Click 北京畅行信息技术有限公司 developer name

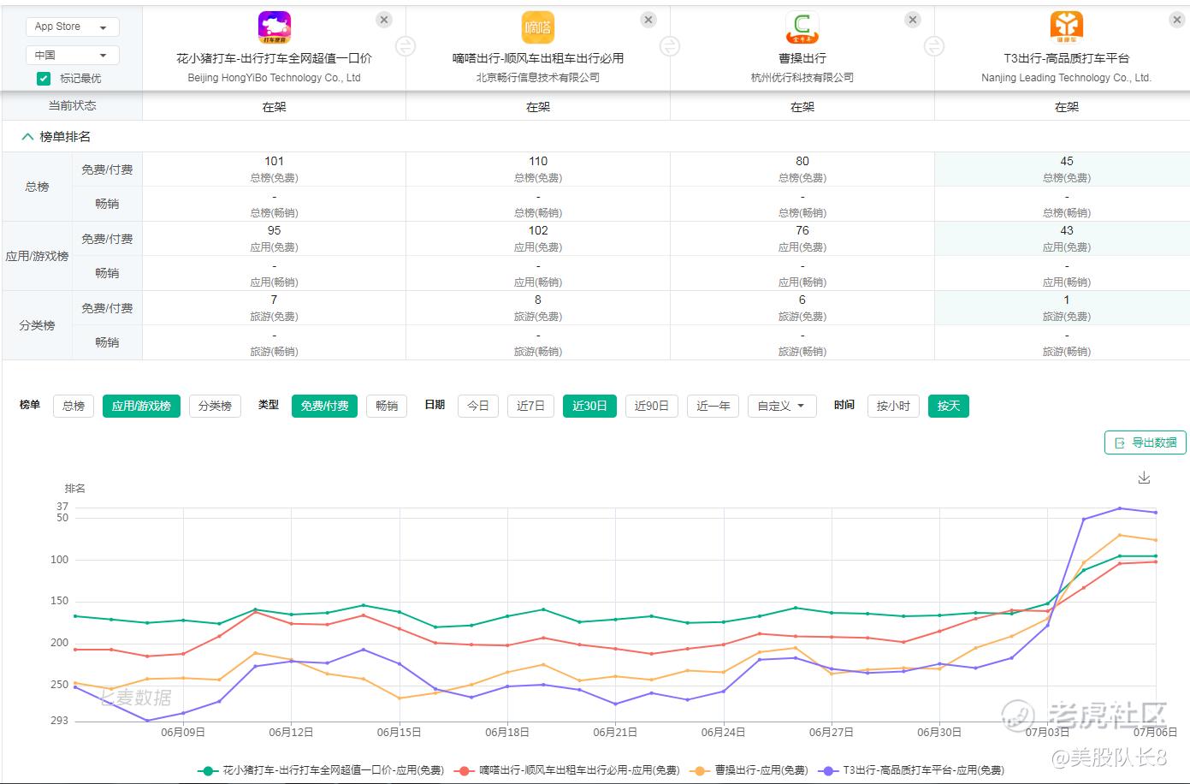(538, 78)
